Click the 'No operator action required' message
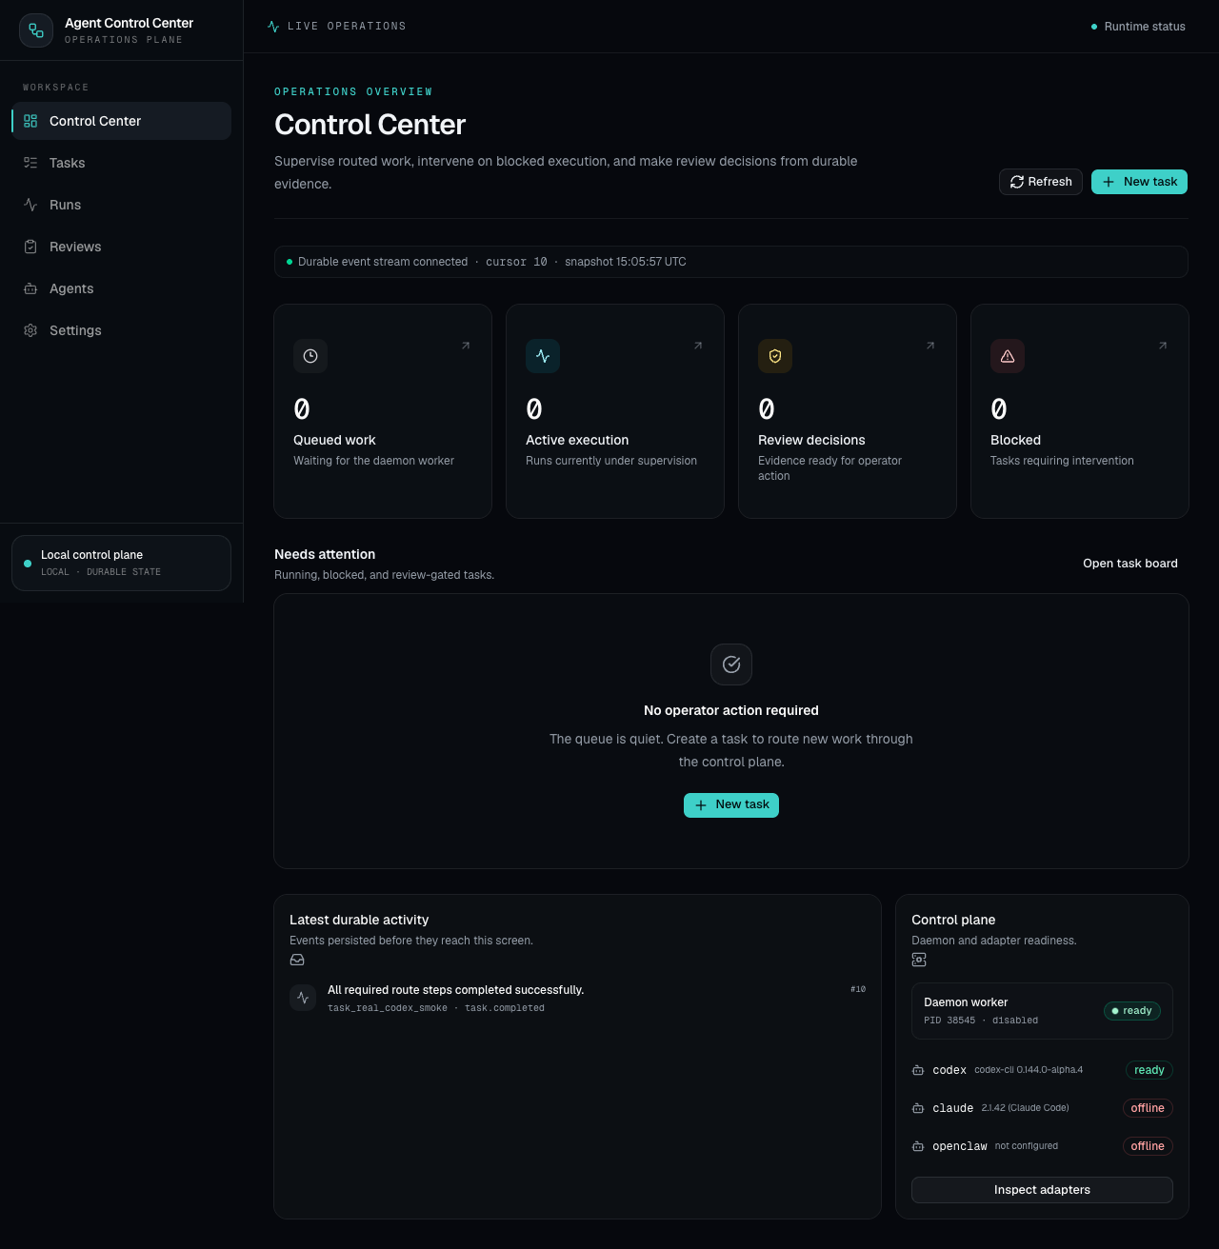Viewport: 1219px width, 1249px height. coord(731,710)
